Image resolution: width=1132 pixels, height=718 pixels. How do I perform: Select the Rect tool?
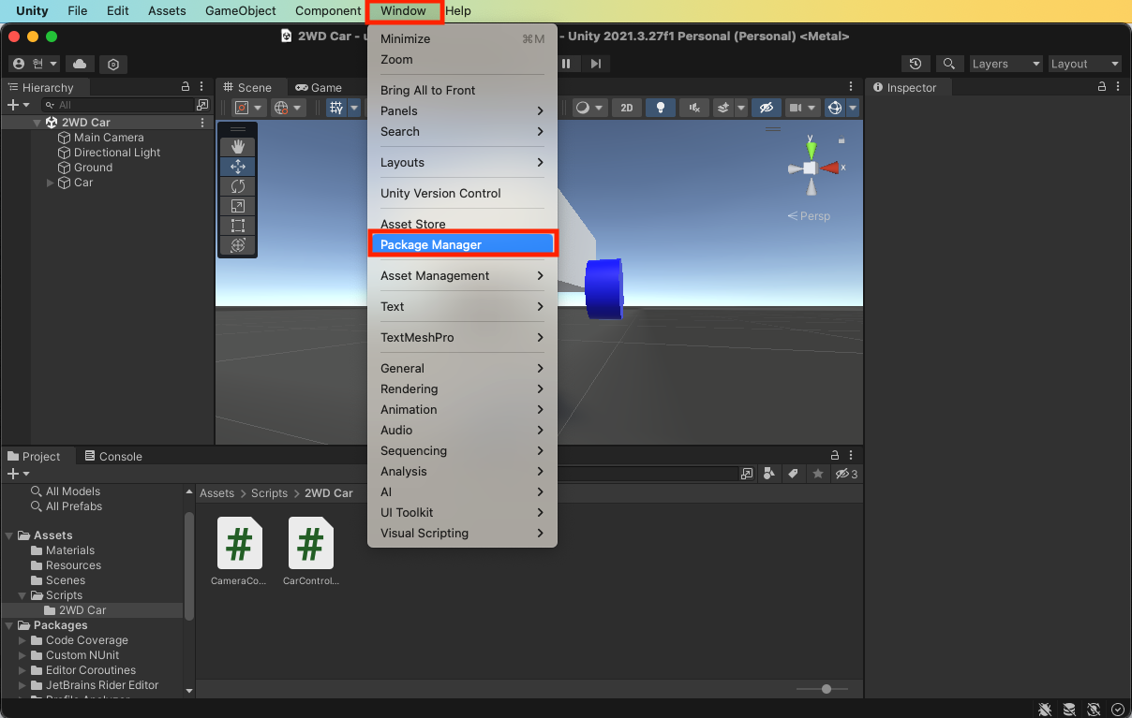pyautogui.click(x=237, y=226)
